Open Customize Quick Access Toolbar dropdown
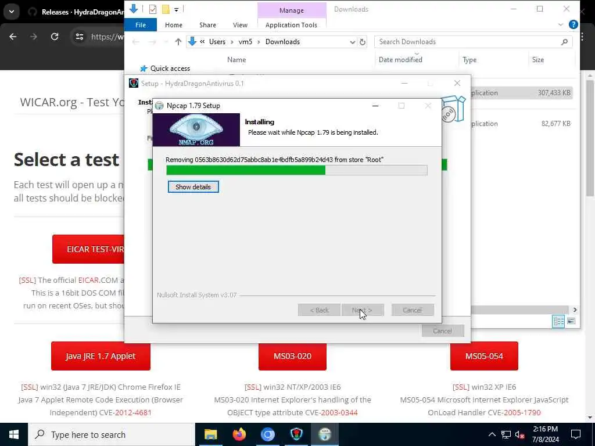The width and height of the screenshot is (595, 446). pyautogui.click(x=177, y=9)
